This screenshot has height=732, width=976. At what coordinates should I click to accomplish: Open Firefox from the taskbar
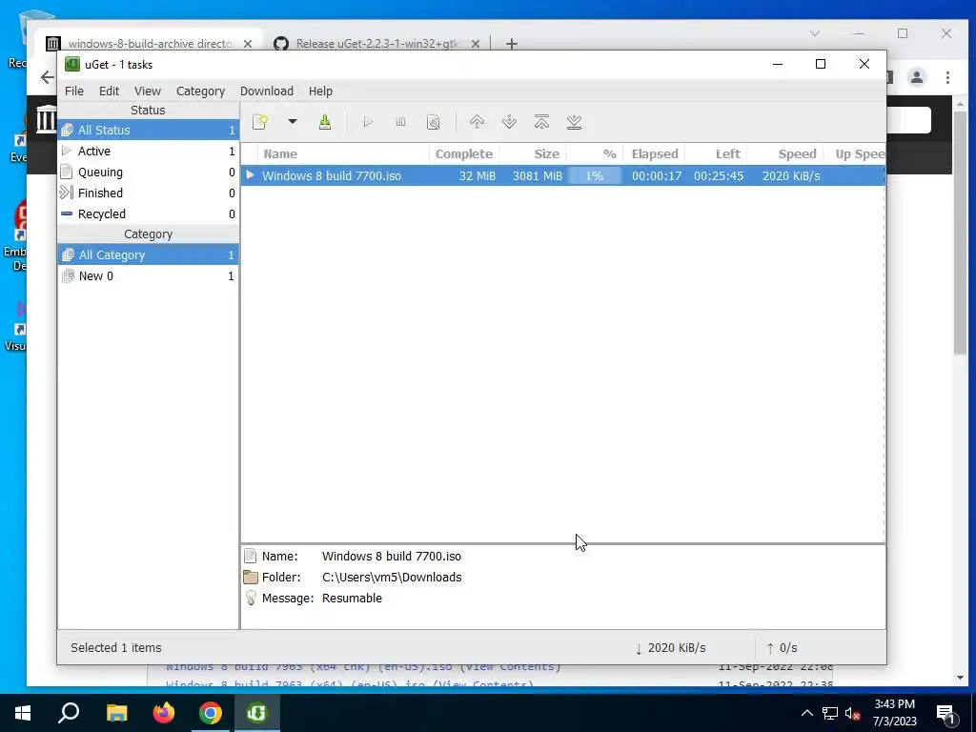(164, 713)
